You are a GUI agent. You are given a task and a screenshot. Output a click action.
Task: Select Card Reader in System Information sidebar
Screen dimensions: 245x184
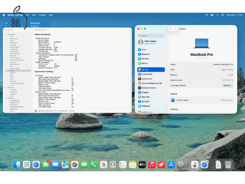pyautogui.click(x=15, y=47)
